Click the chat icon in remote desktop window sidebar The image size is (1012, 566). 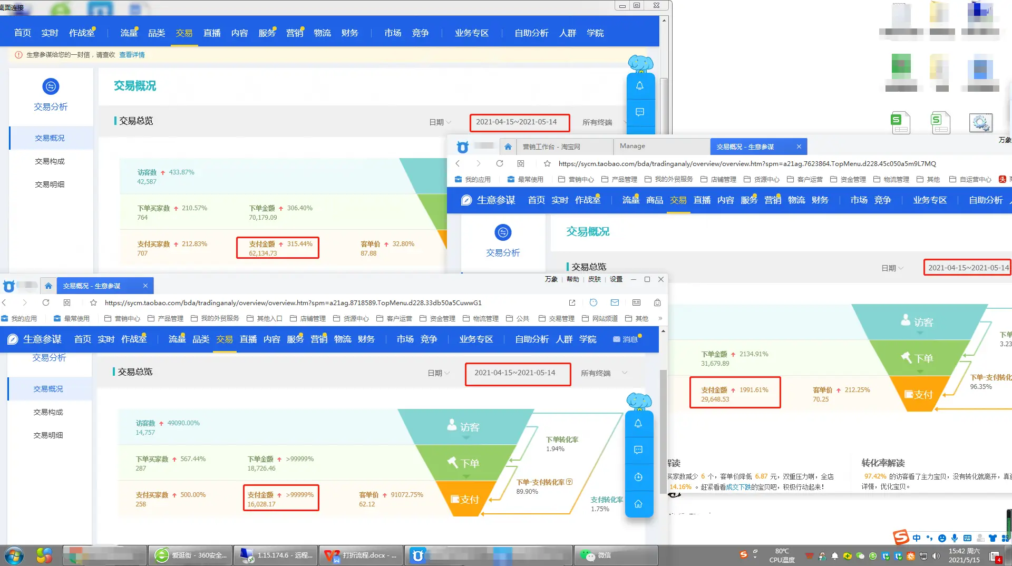pos(640,112)
